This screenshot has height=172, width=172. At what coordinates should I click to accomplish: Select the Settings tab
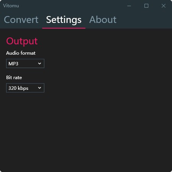pyautogui.click(x=64, y=20)
